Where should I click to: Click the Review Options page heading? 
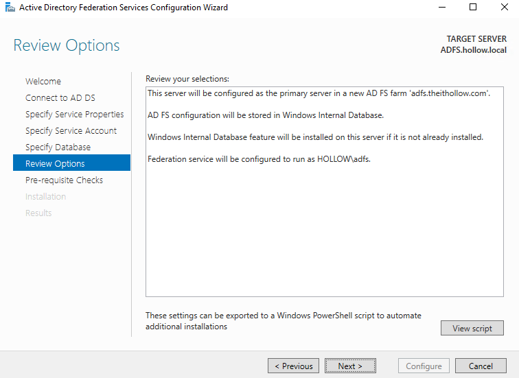tap(66, 45)
